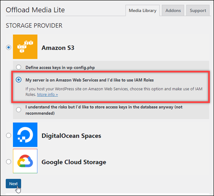Click the Google Cloud Storage logo icon

pyautogui.click(x=25, y=161)
